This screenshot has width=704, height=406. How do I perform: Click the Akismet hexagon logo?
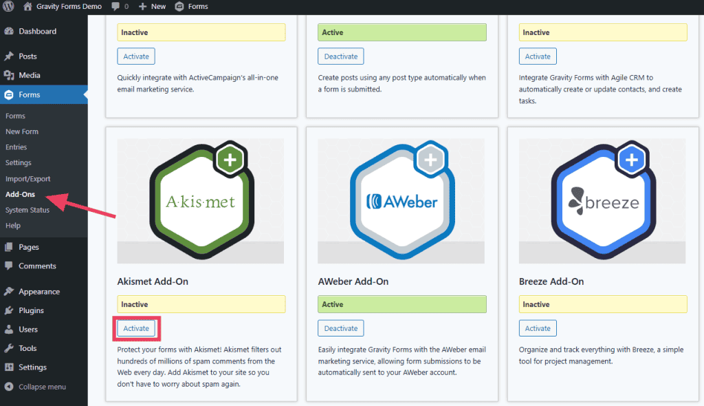201,200
